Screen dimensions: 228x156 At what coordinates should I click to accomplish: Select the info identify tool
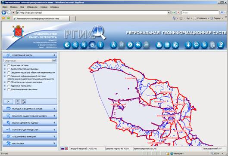click(100, 45)
